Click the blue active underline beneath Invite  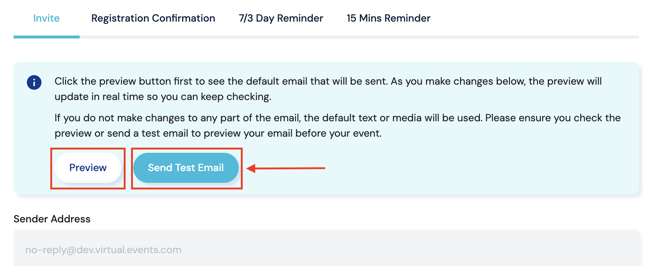47,37
